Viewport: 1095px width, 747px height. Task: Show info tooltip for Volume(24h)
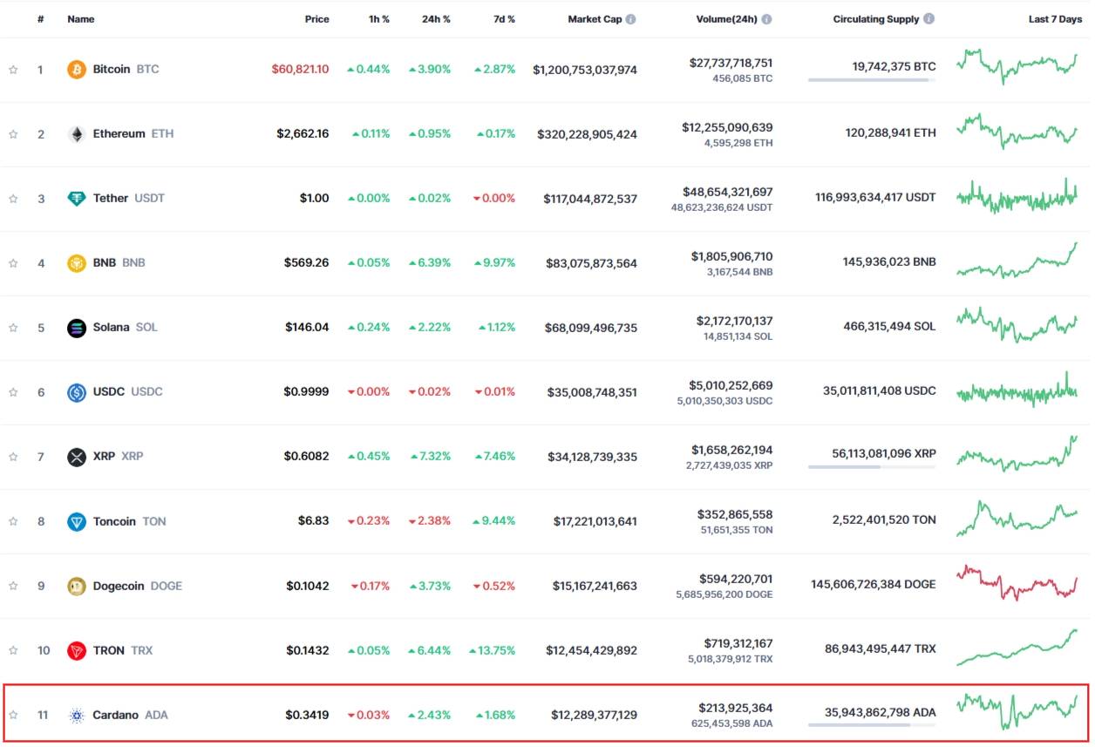point(765,18)
